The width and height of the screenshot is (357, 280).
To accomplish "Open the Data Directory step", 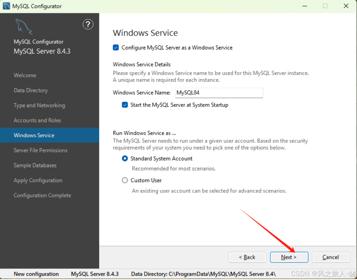I will [x=31, y=90].
